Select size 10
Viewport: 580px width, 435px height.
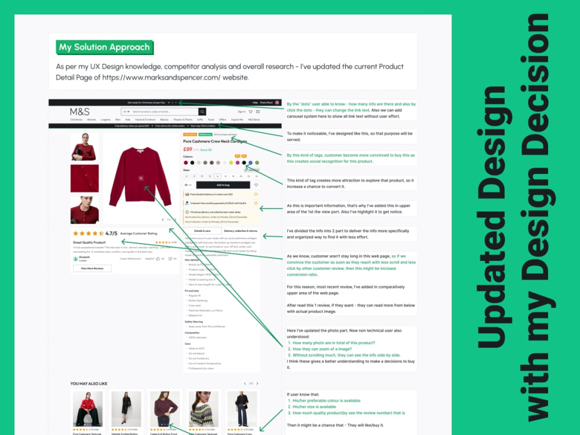tap(202, 176)
